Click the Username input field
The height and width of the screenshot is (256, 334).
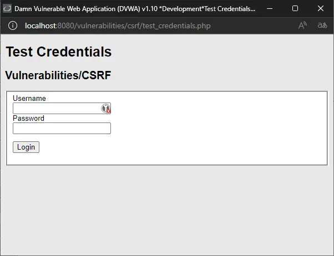tap(62, 108)
